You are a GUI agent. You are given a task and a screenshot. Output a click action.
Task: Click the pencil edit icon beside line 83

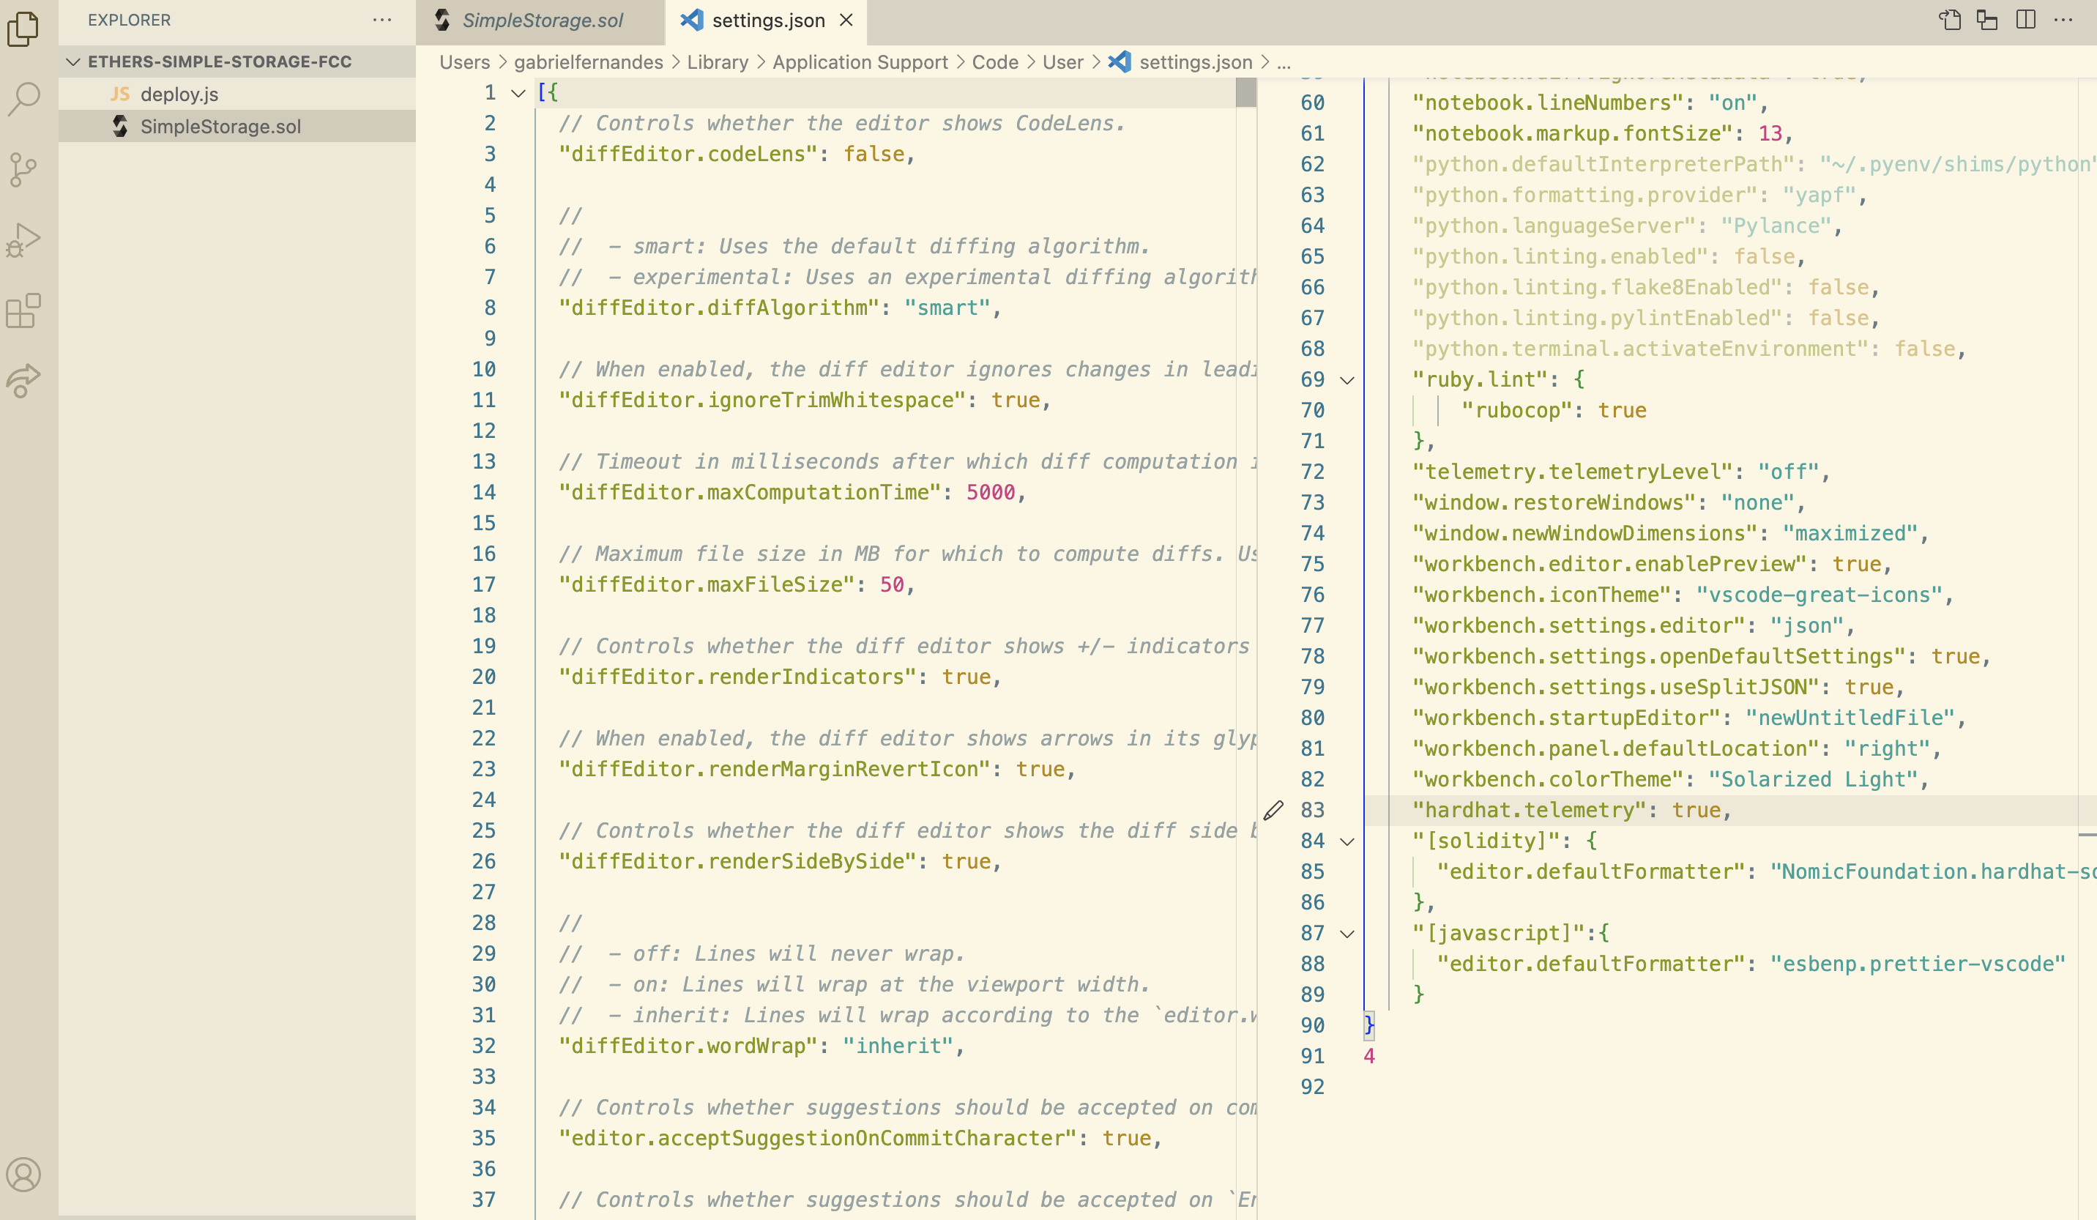pyautogui.click(x=1273, y=810)
